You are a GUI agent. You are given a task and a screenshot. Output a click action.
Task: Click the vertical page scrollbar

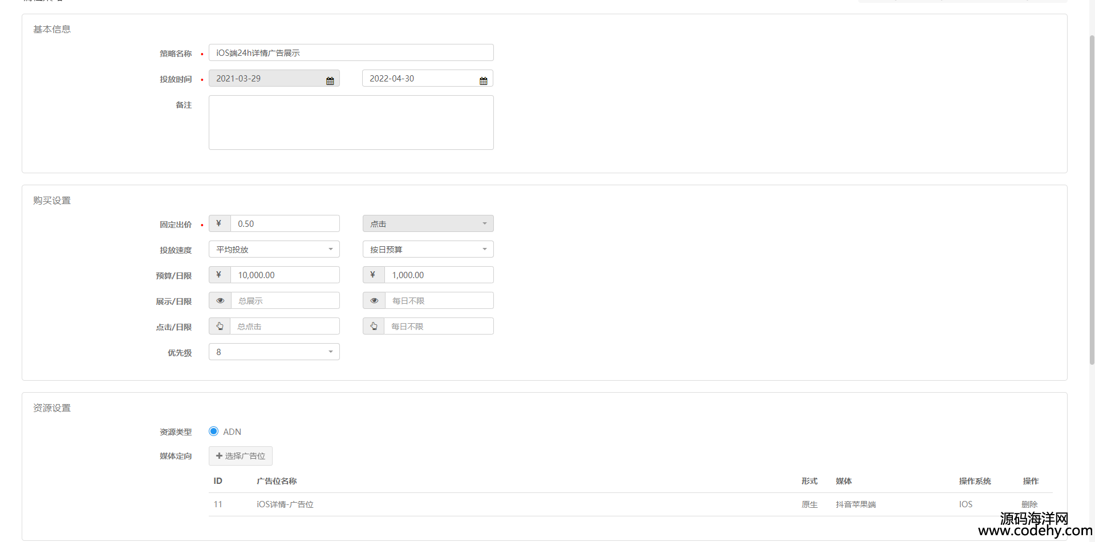(1092, 199)
